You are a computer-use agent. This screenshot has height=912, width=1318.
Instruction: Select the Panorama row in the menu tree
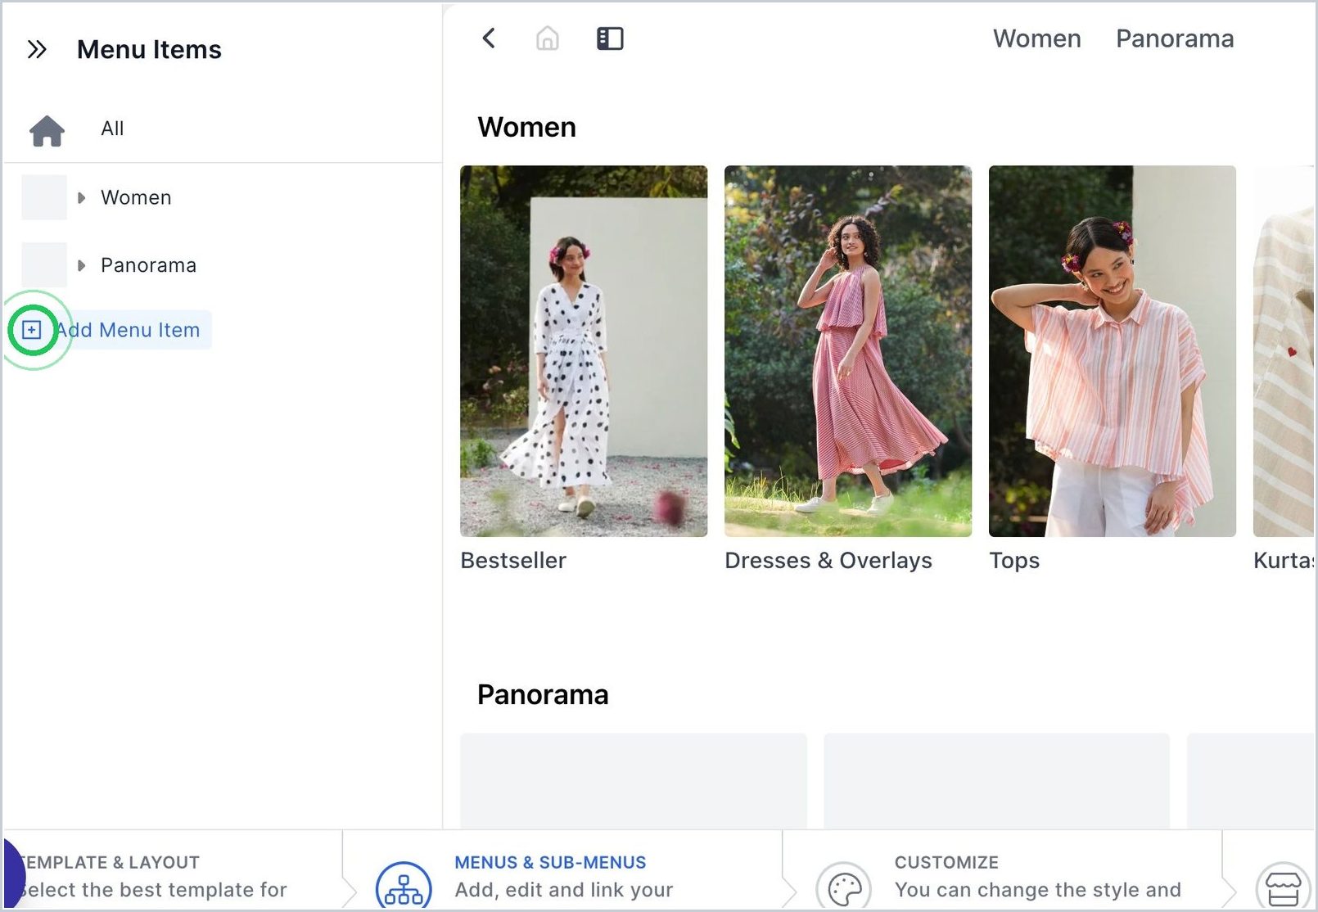[223, 266]
